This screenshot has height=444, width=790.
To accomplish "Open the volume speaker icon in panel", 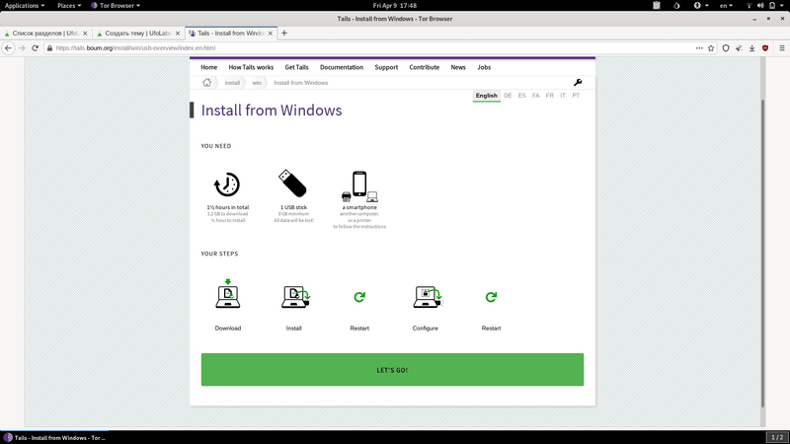I will click(x=760, y=6).
